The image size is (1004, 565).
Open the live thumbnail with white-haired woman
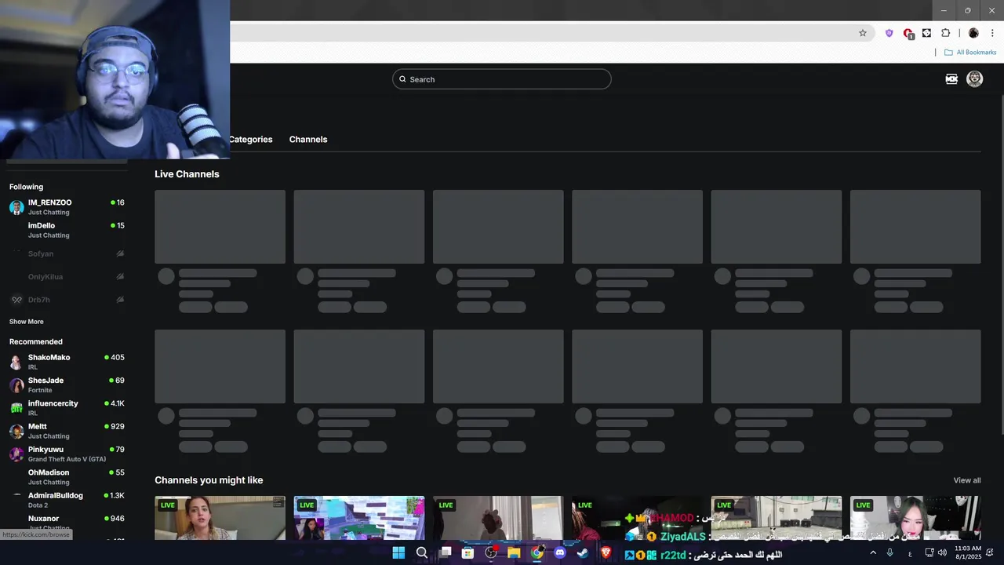[915, 518]
